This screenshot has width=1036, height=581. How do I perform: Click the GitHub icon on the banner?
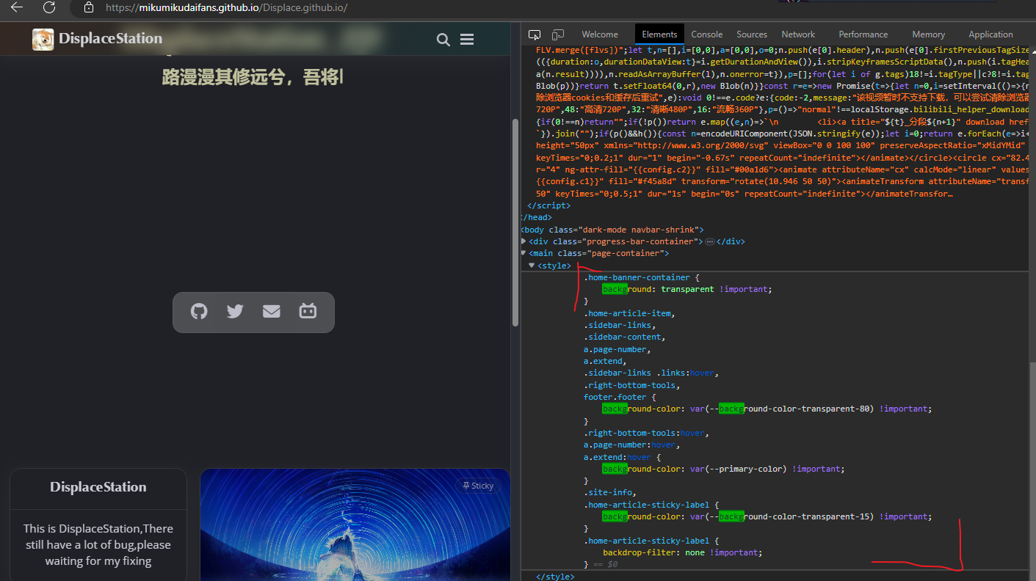199,312
